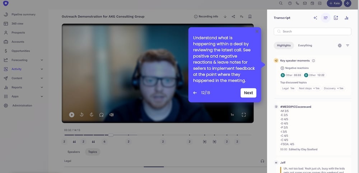Image resolution: width=359 pixels, height=173 pixels.
Task: Open transcript language globe icon
Action: [340, 45]
